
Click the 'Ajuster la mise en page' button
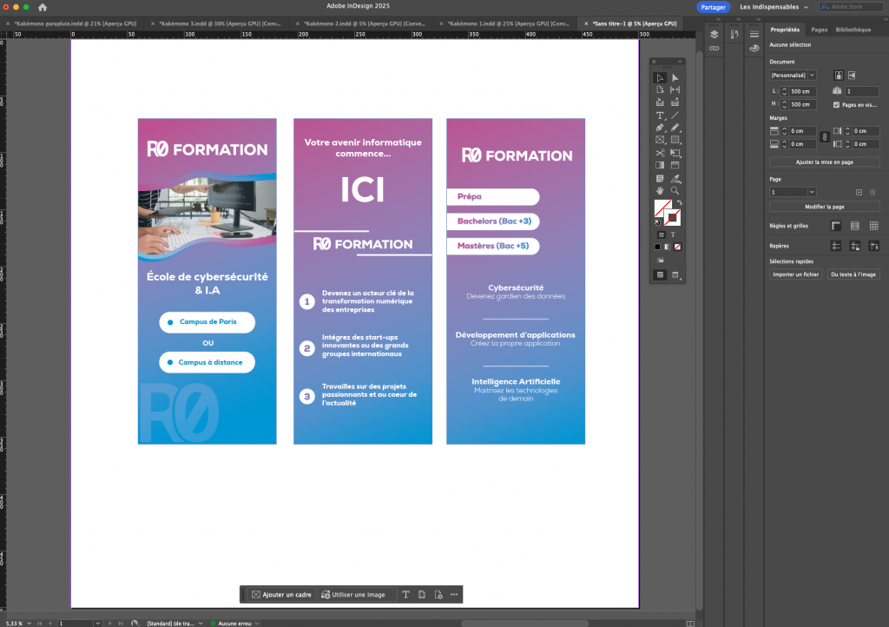click(824, 162)
